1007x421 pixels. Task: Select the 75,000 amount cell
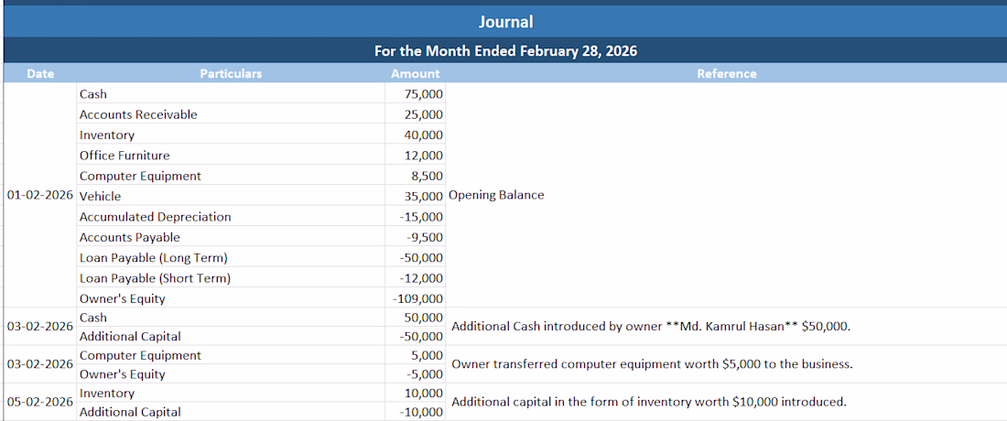click(415, 93)
